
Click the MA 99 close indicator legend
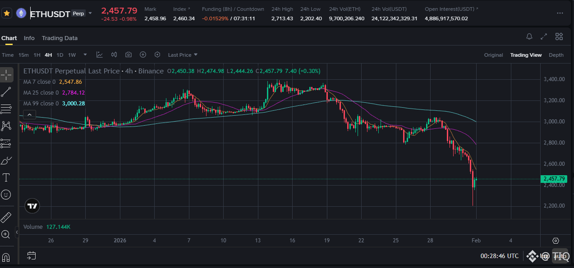pos(54,104)
